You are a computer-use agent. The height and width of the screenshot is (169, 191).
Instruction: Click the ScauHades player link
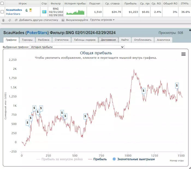click(x=14, y=10)
